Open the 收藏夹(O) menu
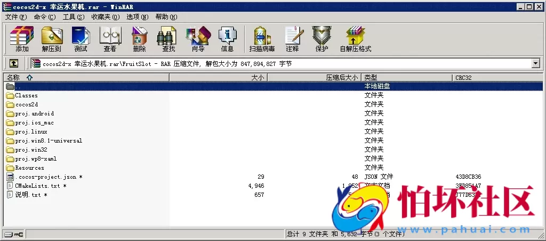 [x=105, y=16]
